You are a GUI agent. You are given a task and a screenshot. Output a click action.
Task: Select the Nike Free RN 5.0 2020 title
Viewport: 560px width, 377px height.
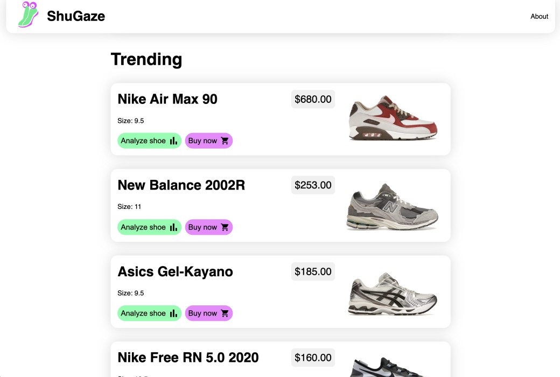[188, 358]
